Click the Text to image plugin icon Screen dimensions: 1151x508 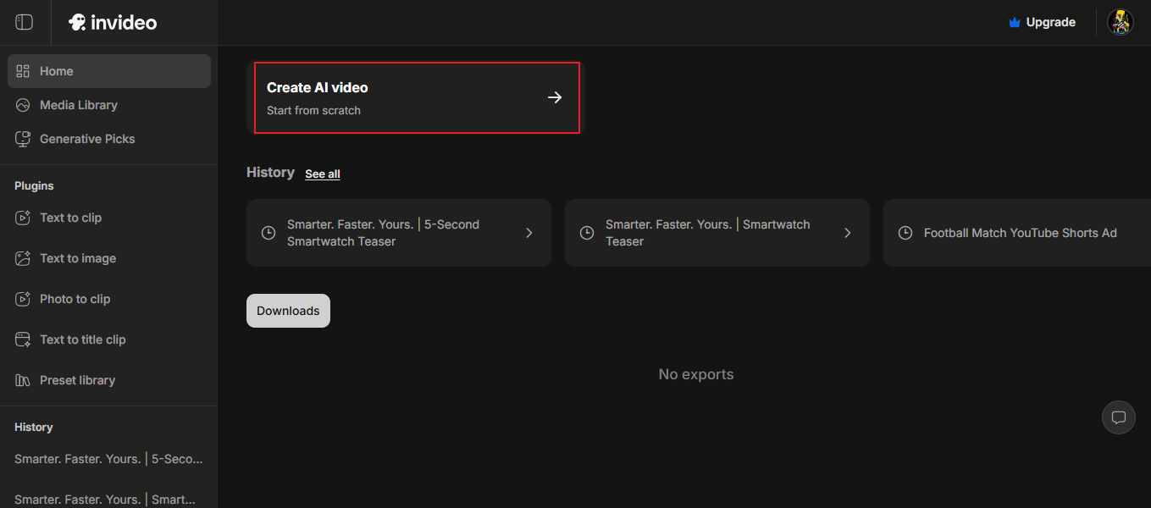coord(23,258)
